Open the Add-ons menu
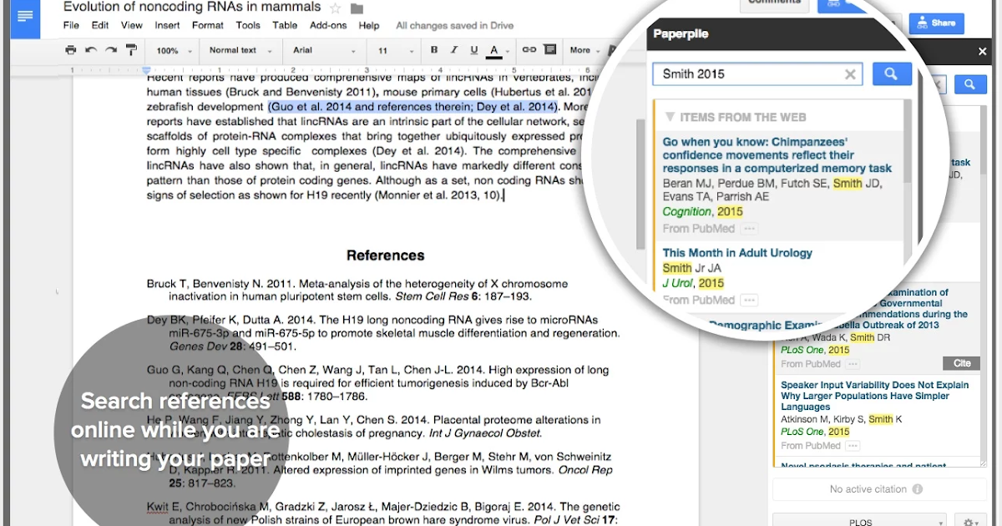This screenshot has height=526, width=1002. pyautogui.click(x=328, y=26)
